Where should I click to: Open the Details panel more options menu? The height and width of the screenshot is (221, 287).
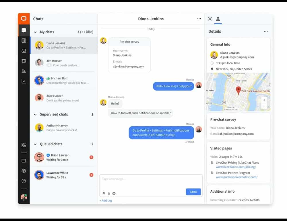[x=266, y=31]
